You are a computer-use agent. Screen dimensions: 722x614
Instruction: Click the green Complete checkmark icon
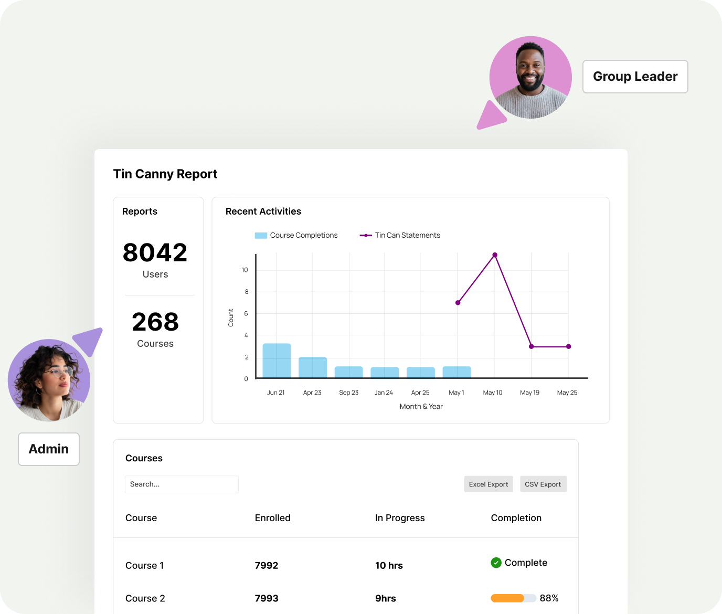tap(496, 563)
